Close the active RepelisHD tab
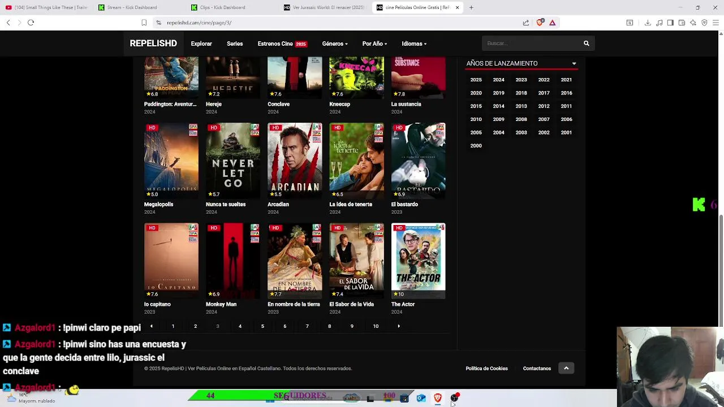This screenshot has height=407, width=724. click(457, 7)
